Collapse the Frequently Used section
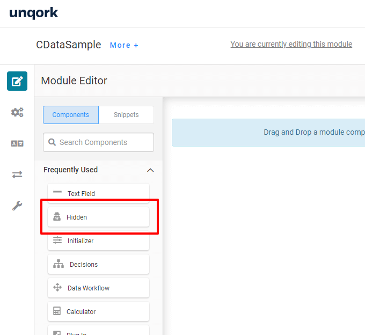The width and height of the screenshot is (365, 335). [x=150, y=170]
